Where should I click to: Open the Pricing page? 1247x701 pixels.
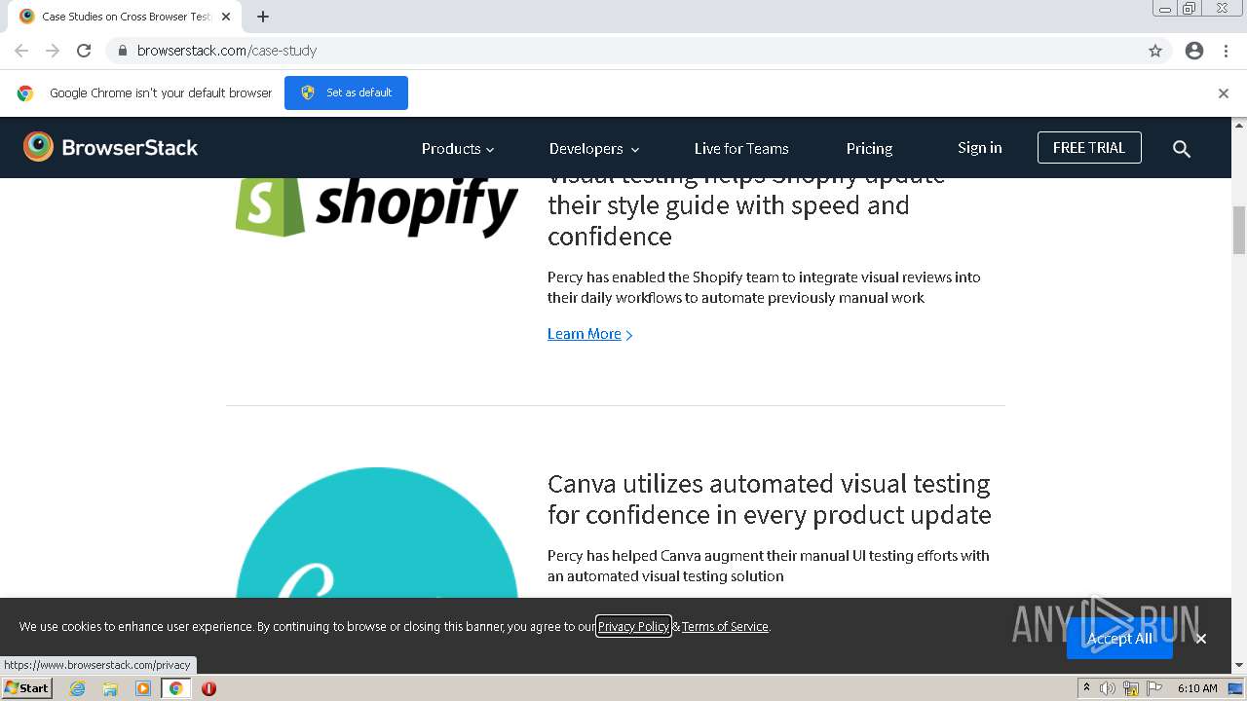869,149
